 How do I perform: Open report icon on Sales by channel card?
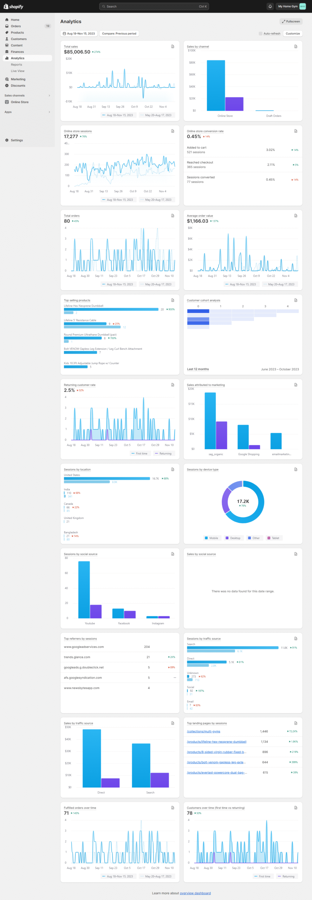click(295, 46)
